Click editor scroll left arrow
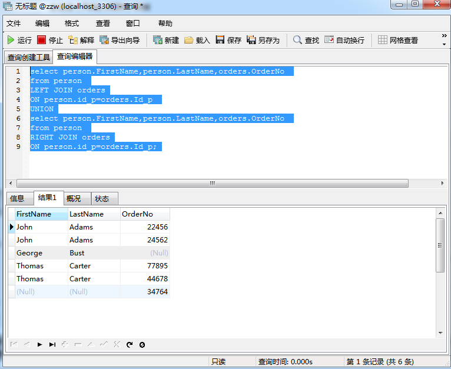The height and width of the screenshot is (369, 451). tap(11, 183)
